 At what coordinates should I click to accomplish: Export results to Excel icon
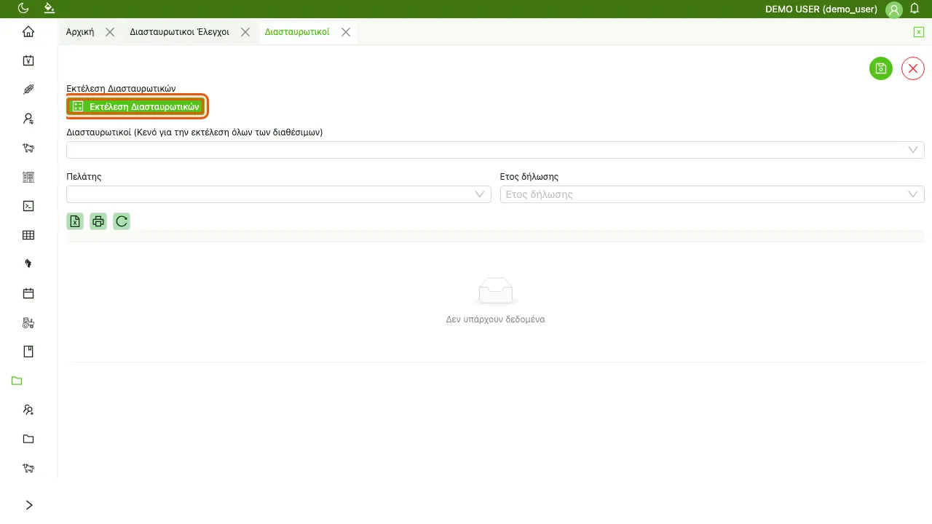coord(75,221)
